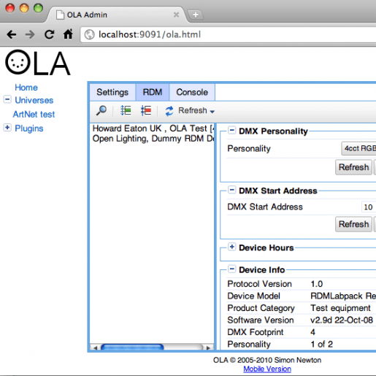Click the blue Refresh arrows icon

point(169,111)
